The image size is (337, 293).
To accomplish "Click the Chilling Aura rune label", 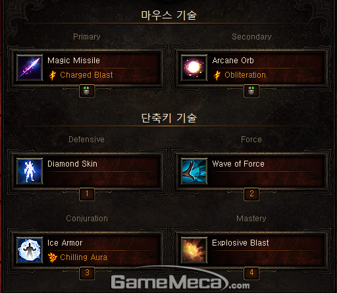I will [x=84, y=257].
